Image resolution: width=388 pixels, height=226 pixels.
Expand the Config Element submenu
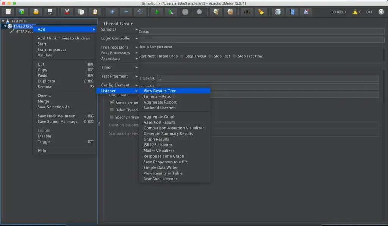[x=117, y=85]
